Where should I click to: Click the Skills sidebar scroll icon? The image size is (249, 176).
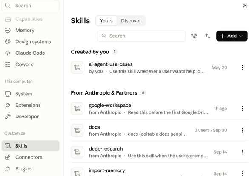point(8,146)
